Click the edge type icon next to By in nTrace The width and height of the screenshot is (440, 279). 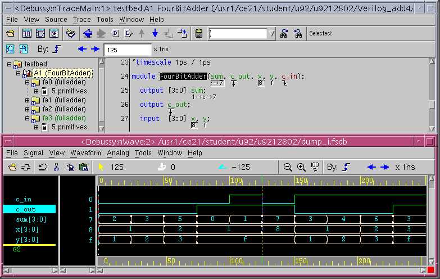pyautogui.click(x=57, y=49)
